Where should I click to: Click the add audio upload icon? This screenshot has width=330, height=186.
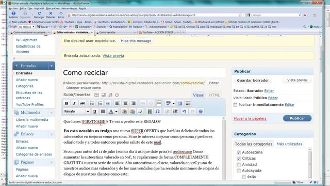coord(110,95)
